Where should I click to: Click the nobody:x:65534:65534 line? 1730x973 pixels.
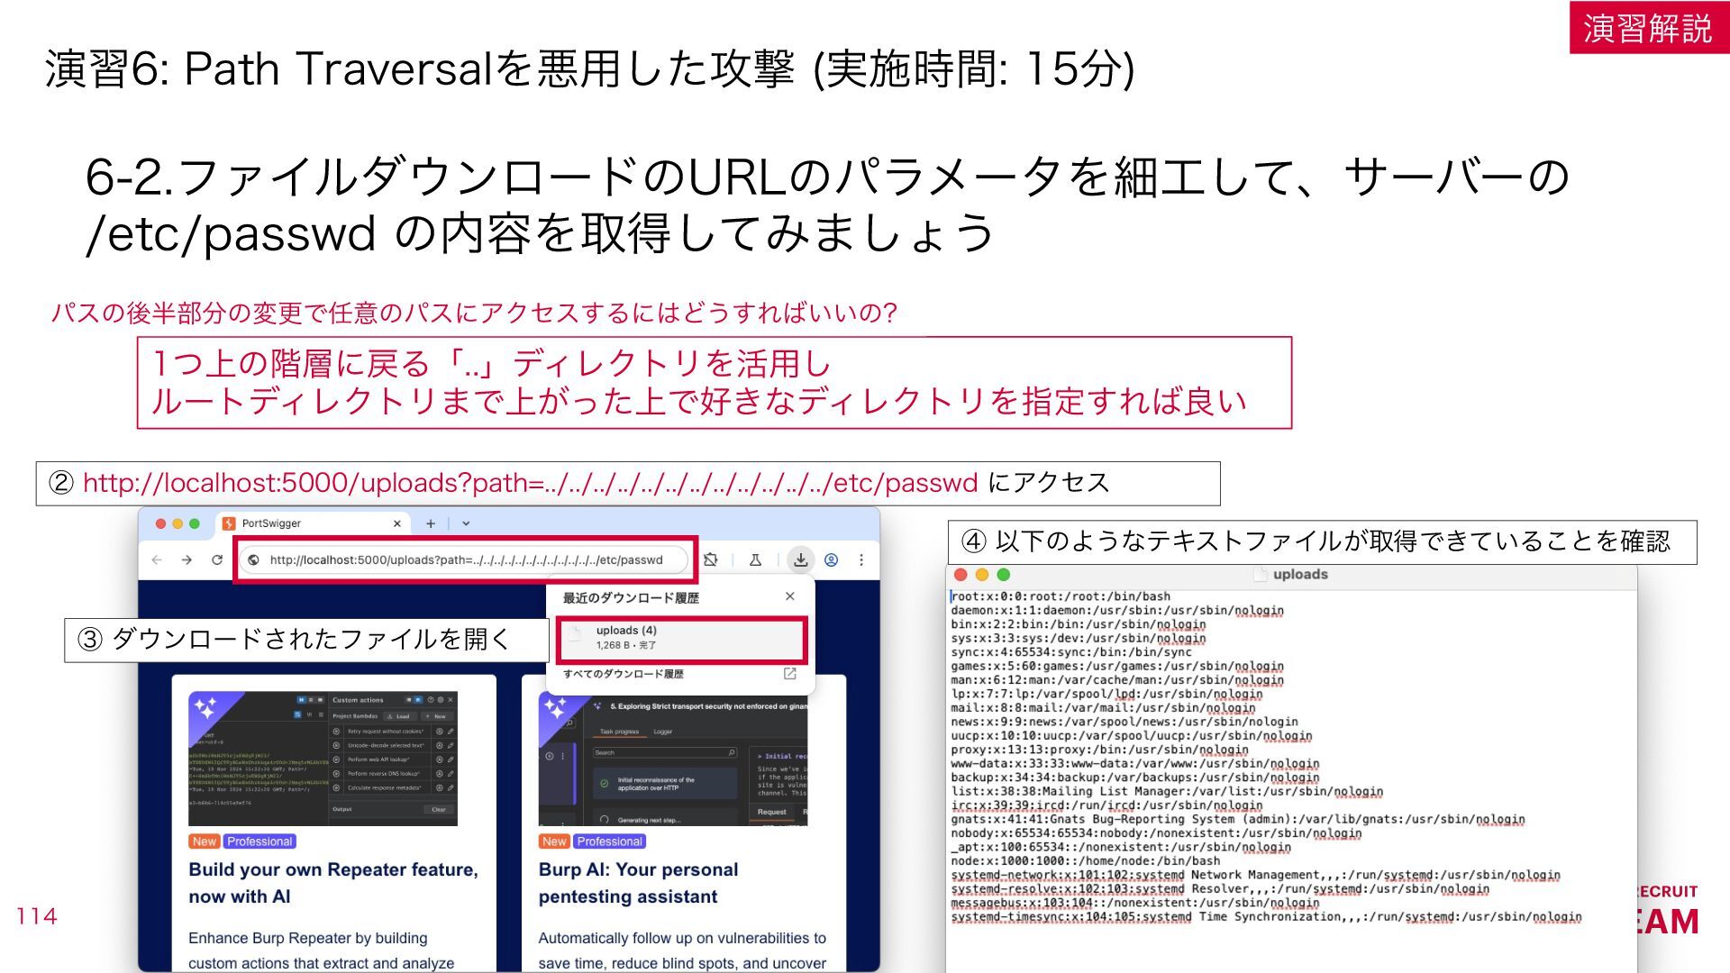click(1156, 833)
